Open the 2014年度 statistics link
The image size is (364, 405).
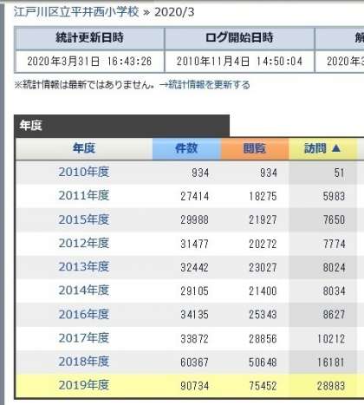pyautogui.click(x=84, y=291)
